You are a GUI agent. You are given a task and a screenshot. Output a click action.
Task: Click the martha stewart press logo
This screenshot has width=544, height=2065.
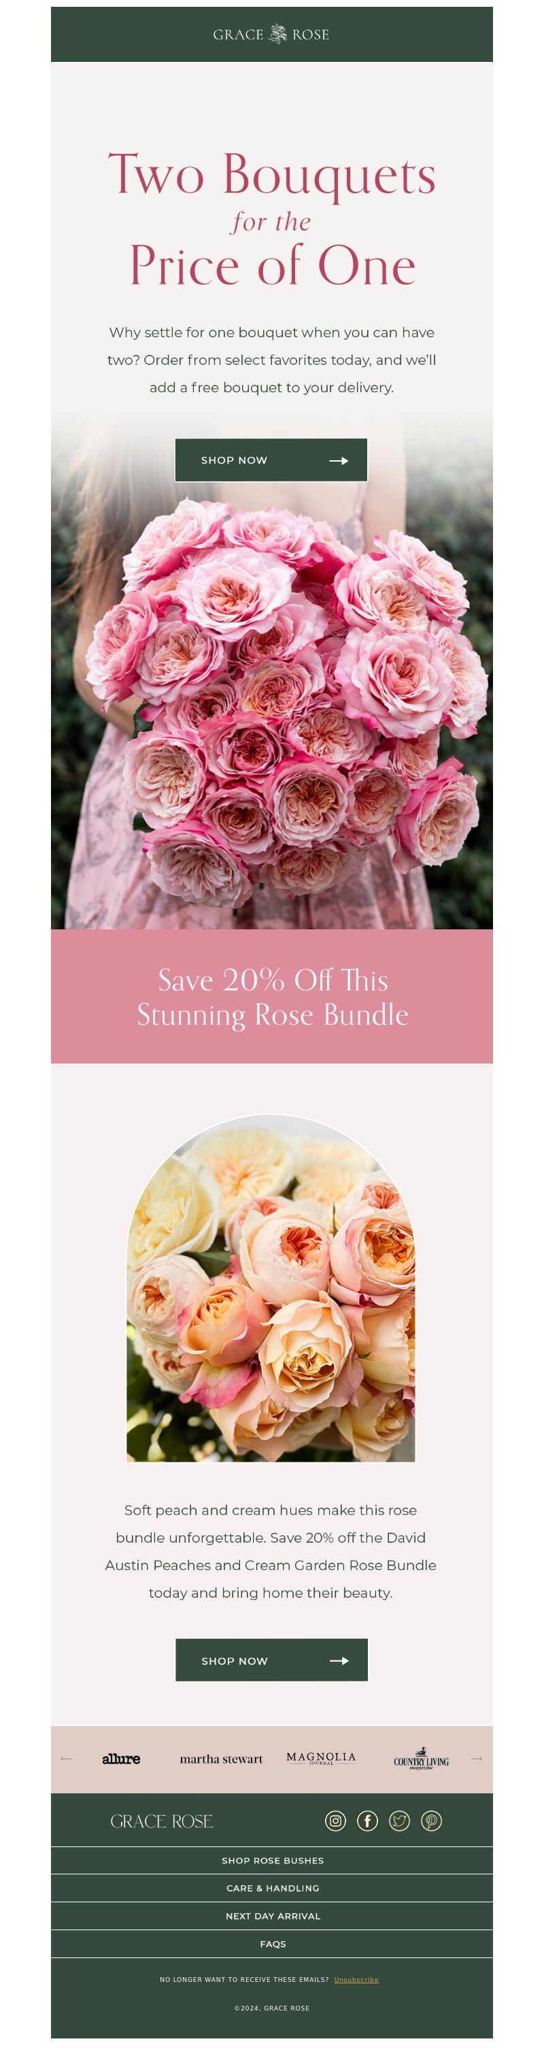pyautogui.click(x=221, y=1758)
